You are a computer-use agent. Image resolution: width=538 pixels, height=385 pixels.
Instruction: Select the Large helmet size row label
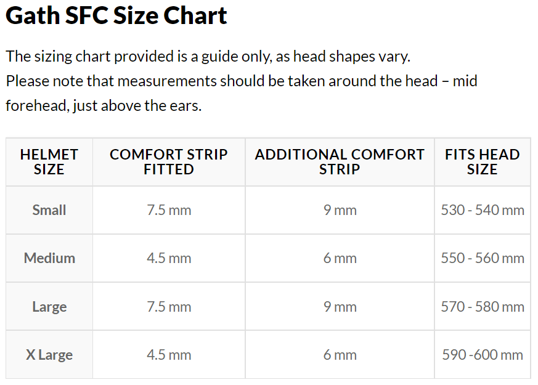(49, 307)
